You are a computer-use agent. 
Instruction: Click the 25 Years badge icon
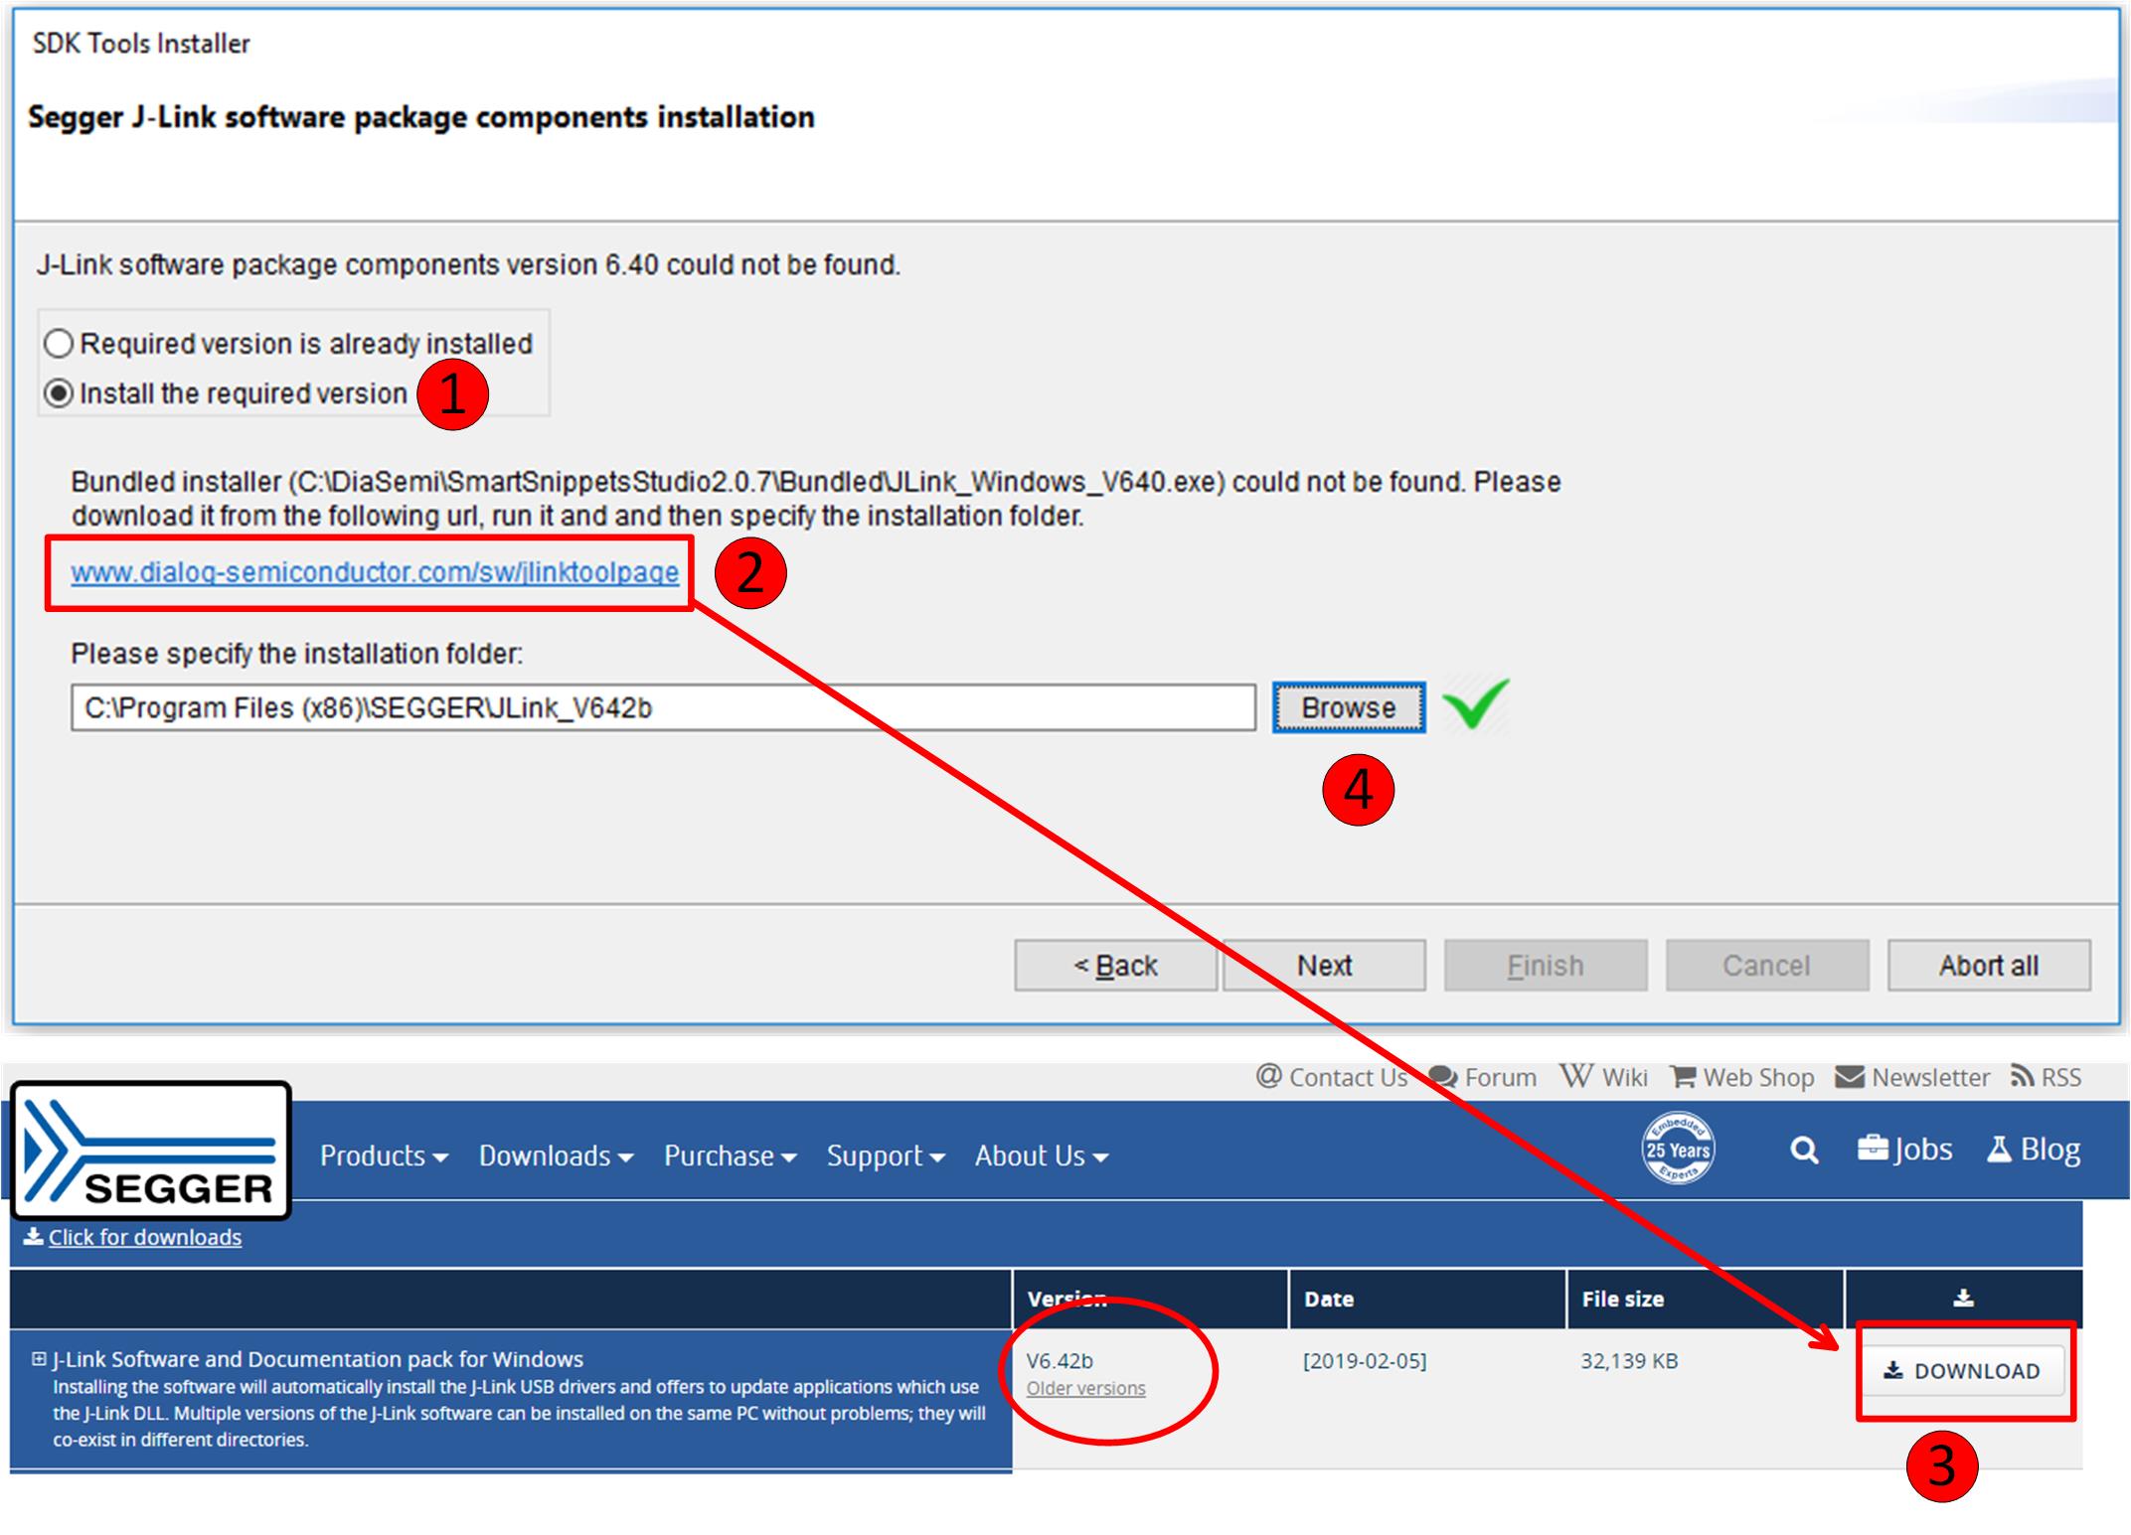[1678, 1149]
